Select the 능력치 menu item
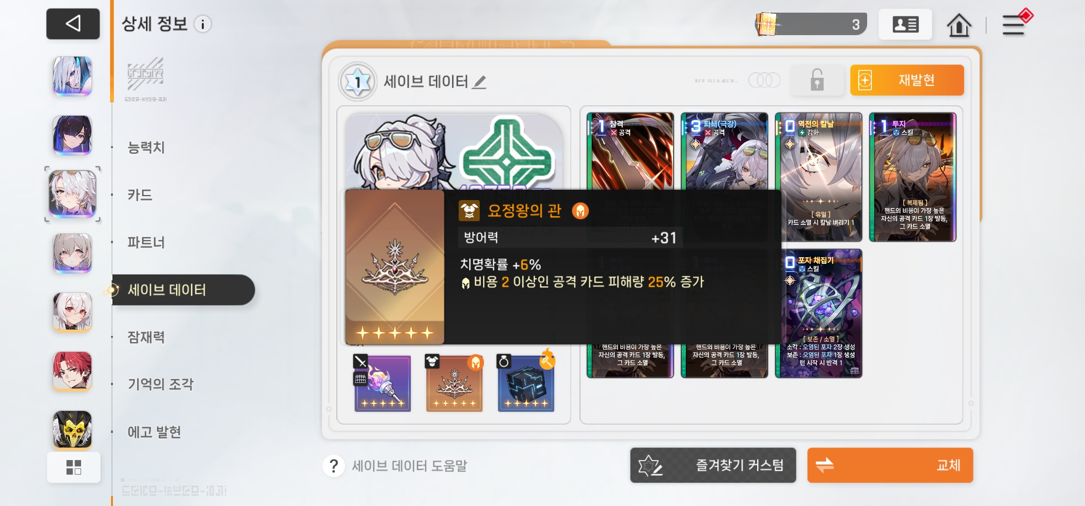Screen dimensions: 1085x506 pyautogui.click(x=146, y=148)
